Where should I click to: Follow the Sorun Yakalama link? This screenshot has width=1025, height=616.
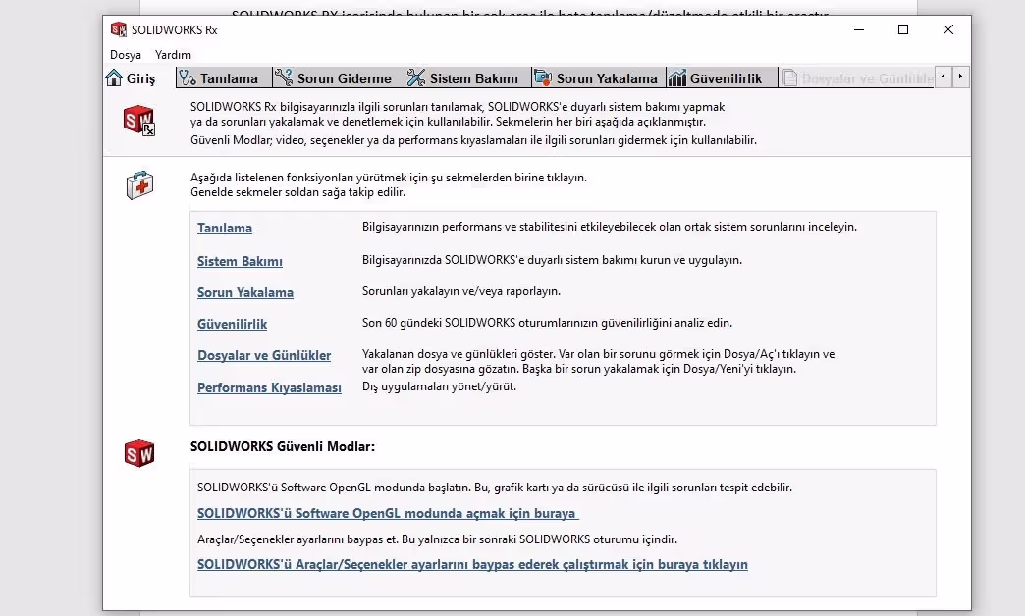click(245, 292)
